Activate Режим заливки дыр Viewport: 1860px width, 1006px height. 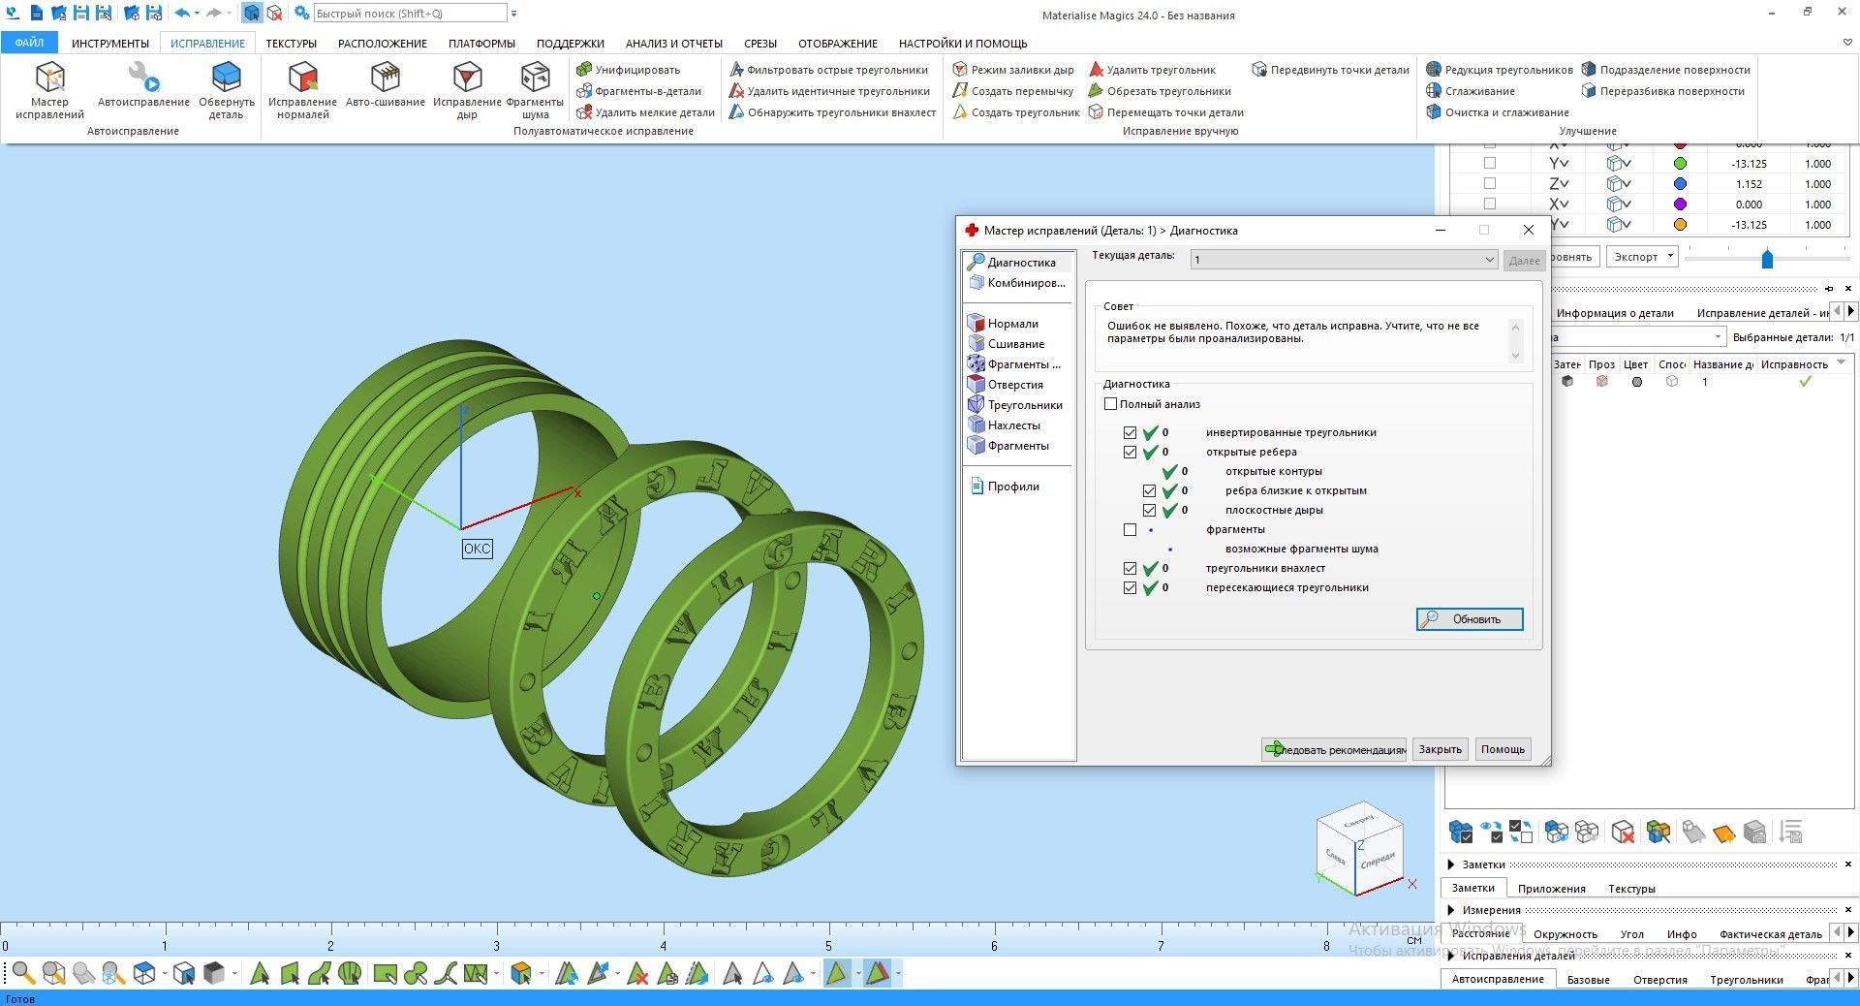pyautogui.click(x=1013, y=70)
